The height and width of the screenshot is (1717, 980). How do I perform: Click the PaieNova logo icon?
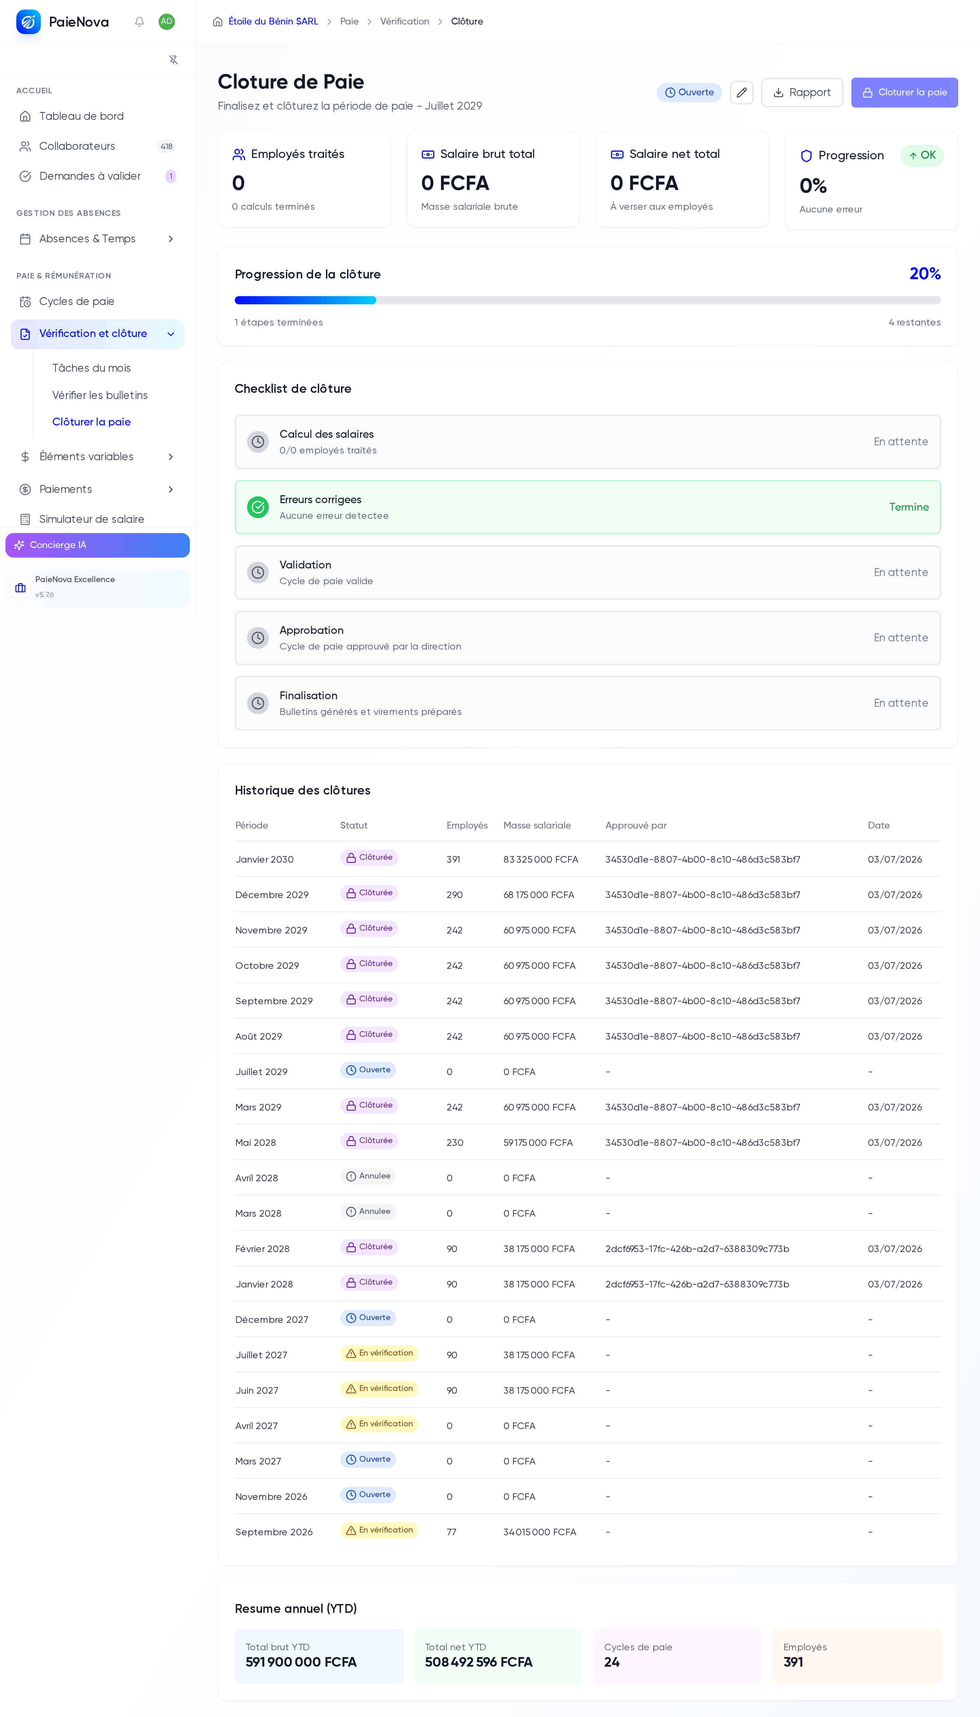point(28,21)
